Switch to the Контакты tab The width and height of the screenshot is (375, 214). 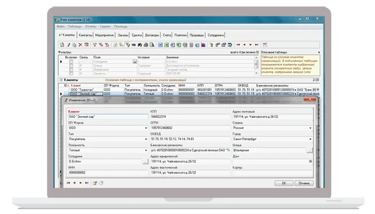86,35
